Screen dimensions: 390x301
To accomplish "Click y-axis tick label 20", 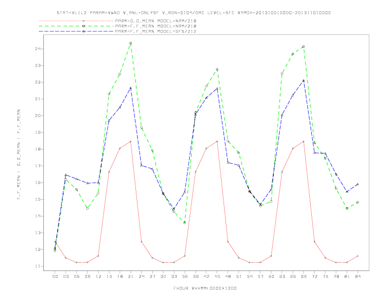I will click(37, 116).
